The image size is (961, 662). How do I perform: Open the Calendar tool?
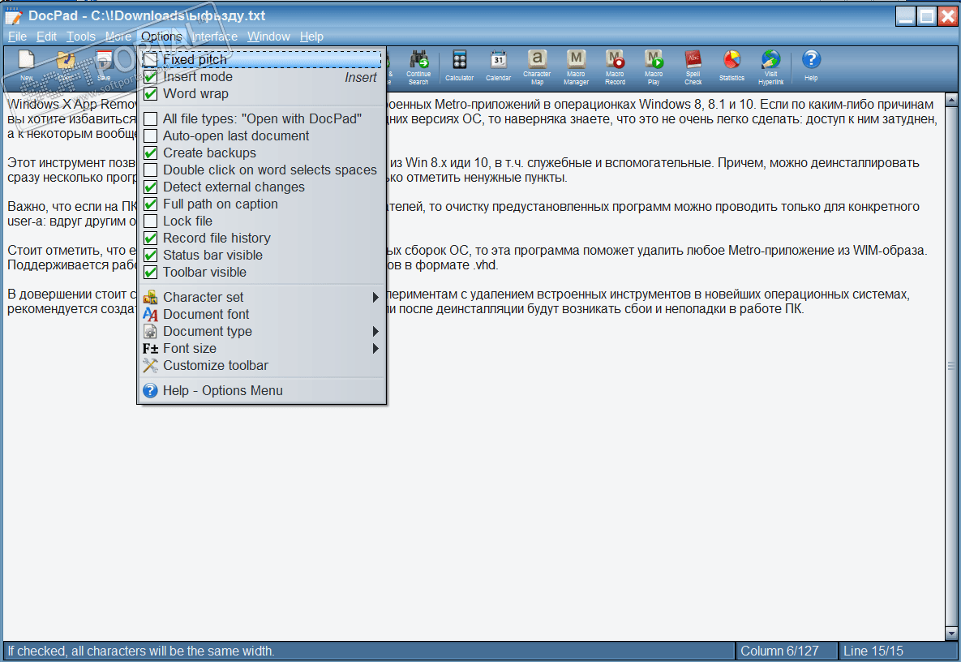(x=498, y=60)
